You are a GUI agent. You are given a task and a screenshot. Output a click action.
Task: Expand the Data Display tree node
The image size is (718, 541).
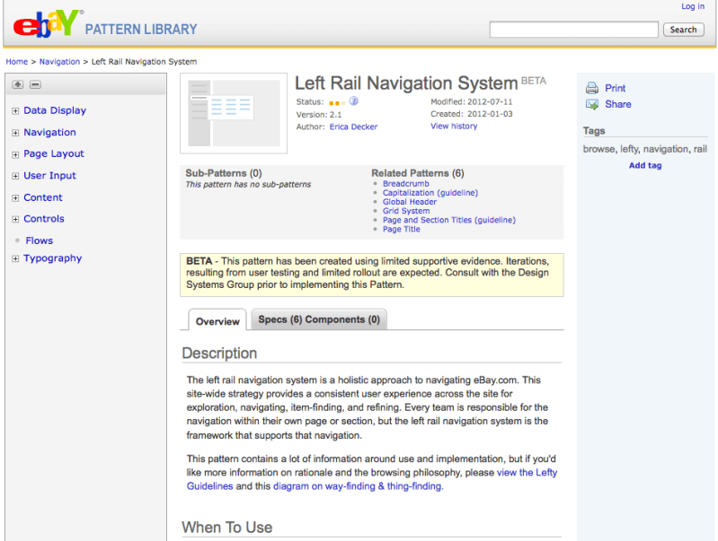click(15, 111)
